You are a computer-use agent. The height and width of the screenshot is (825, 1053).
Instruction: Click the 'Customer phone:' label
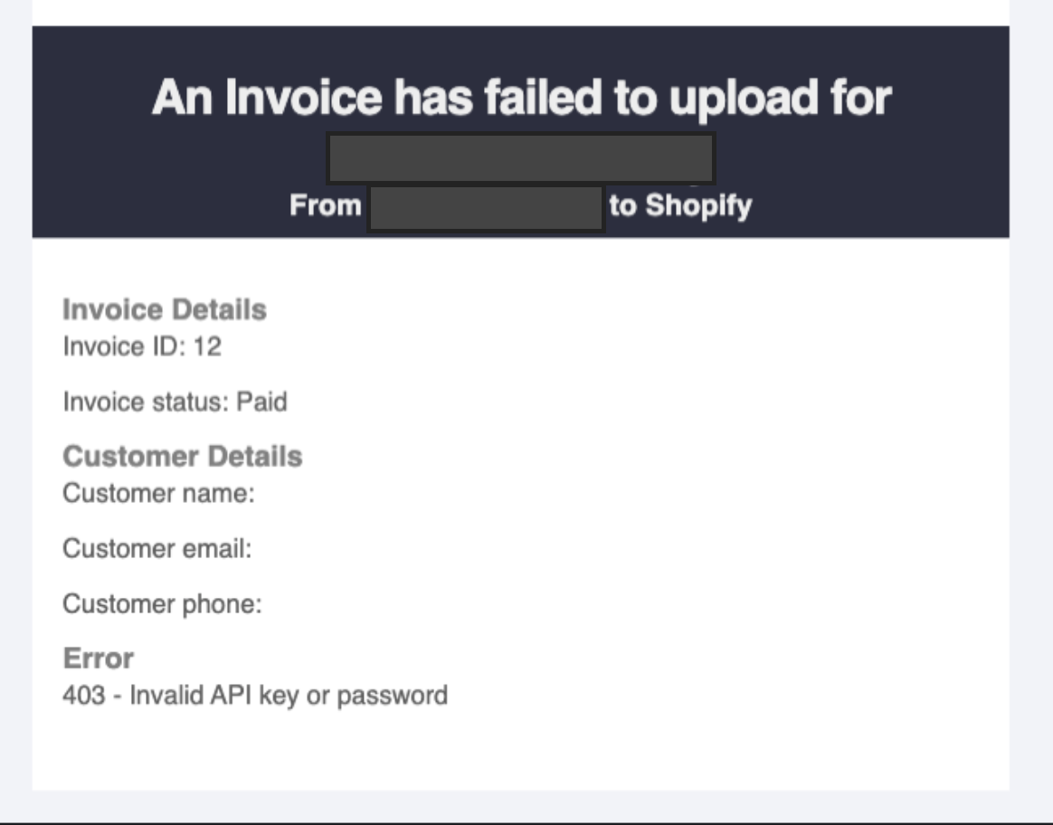(162, 603)
